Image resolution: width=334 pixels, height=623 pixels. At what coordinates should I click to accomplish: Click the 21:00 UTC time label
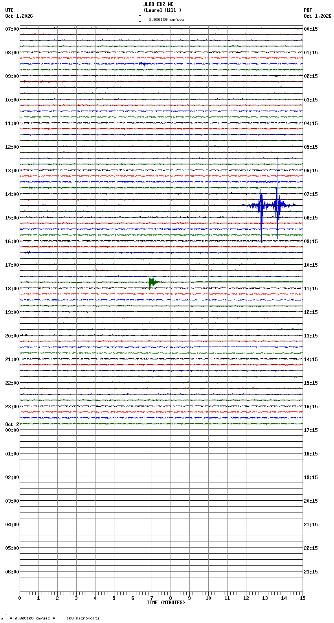(x=12, y=359)
